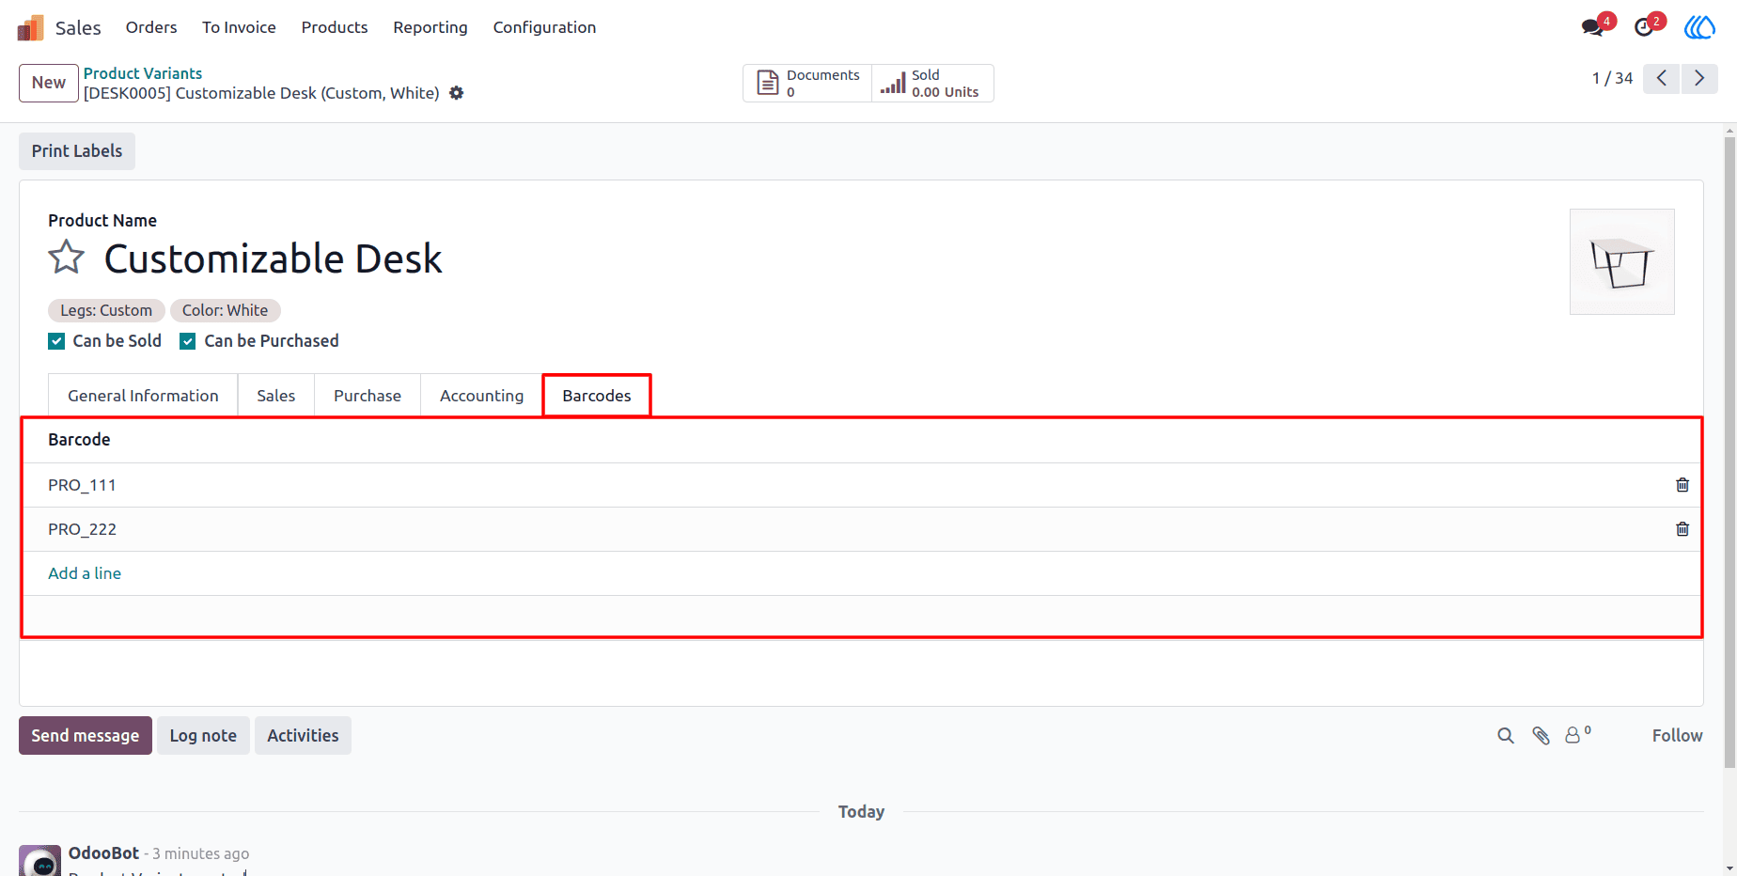Click the desk product image thumbnail
The height and width of the screenshot is (876, 1737).
1622,261
